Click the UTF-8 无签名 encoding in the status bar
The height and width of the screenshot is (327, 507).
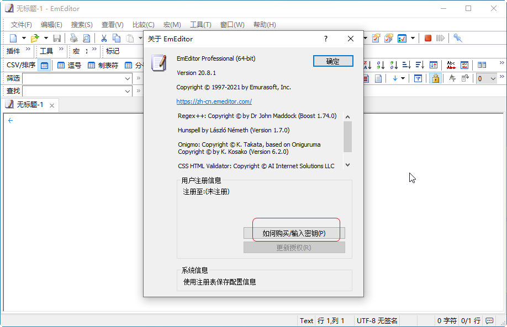coord(377,320)
